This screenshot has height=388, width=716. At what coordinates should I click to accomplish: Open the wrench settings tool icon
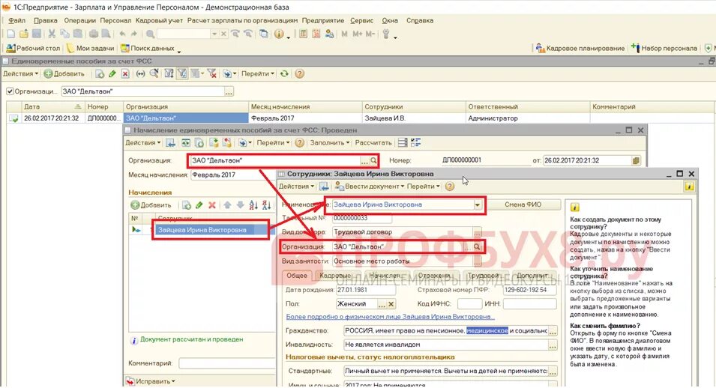click(386, 34)
